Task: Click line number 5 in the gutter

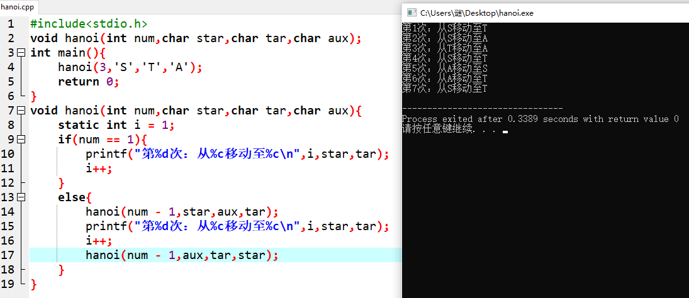Action: click(x=11, y=82)
